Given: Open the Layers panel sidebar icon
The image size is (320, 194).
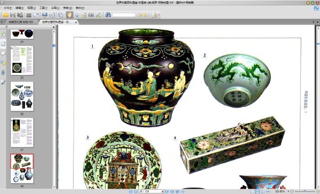Looking at the screenshot, I should 3,53.
